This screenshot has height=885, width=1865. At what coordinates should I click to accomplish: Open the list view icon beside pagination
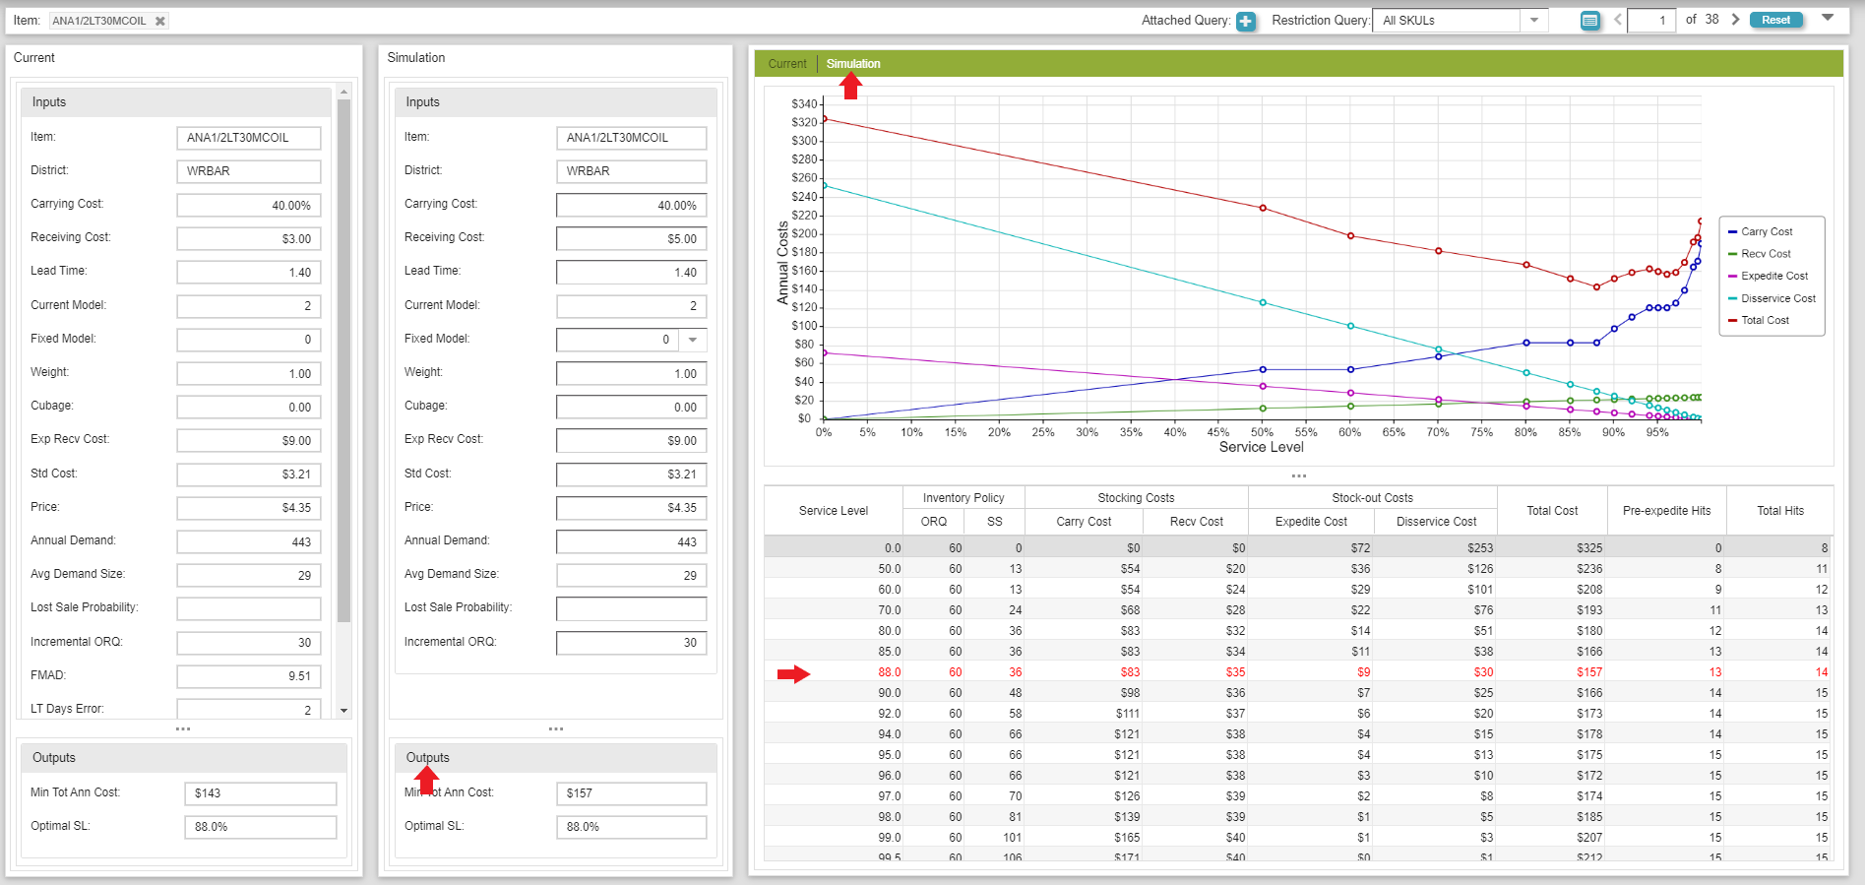point(1589,21)
